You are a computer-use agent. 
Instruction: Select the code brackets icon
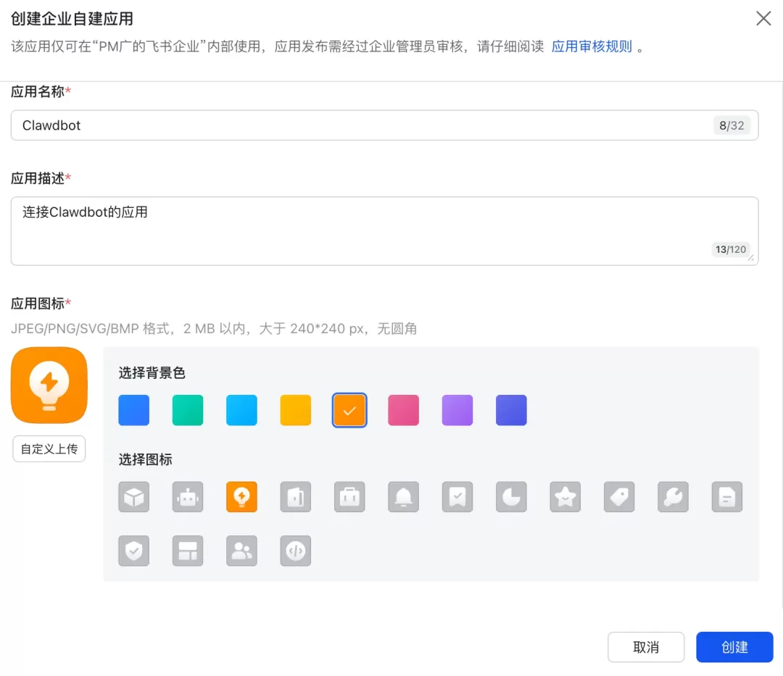(x=296, y=551)
